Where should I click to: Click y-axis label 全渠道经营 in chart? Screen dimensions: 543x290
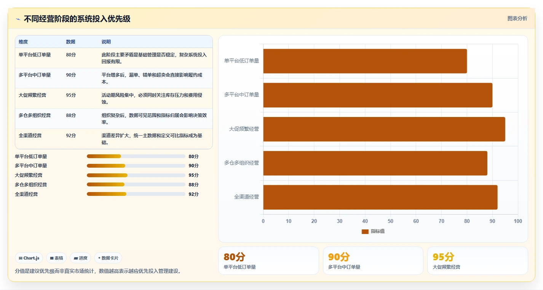click(246, 197)
